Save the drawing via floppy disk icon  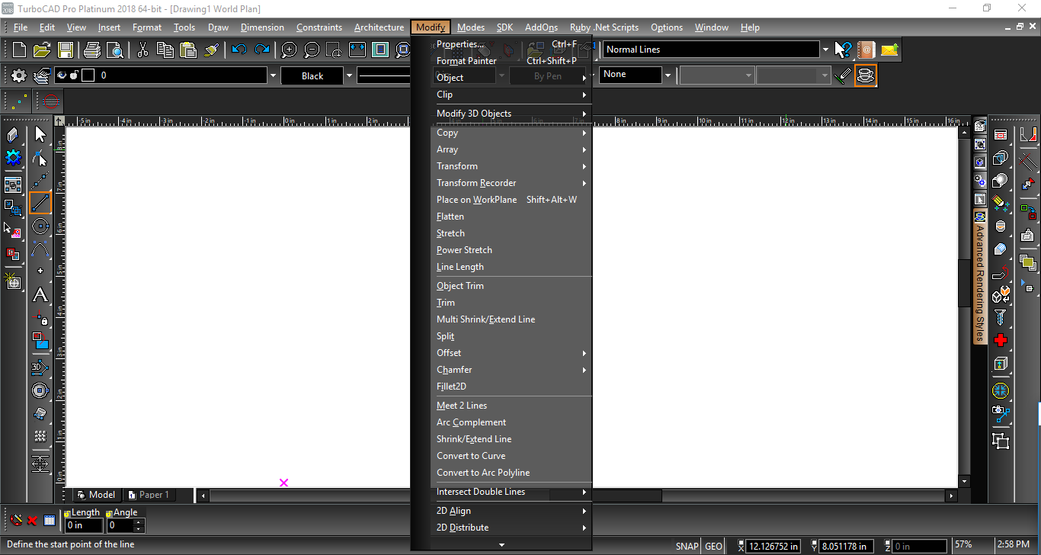[66, 50]
